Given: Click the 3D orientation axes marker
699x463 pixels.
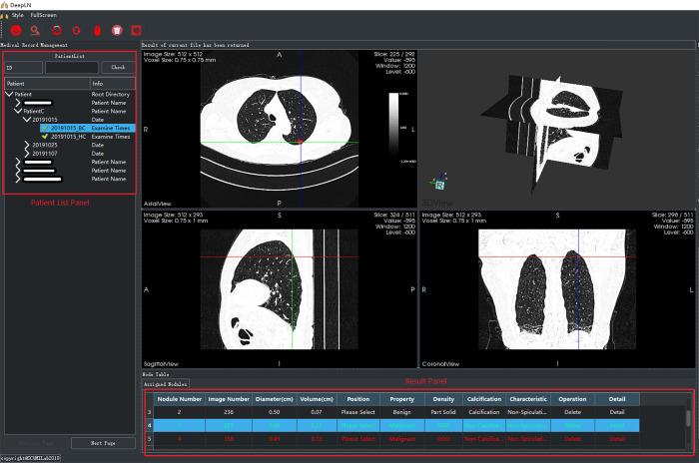Looking at the screenshot, I should pyautogui.click(x=439, y=183).
